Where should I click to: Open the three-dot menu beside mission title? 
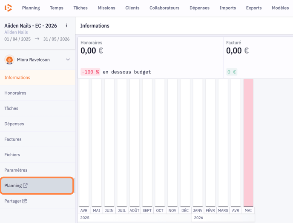[x=66, y=26]
